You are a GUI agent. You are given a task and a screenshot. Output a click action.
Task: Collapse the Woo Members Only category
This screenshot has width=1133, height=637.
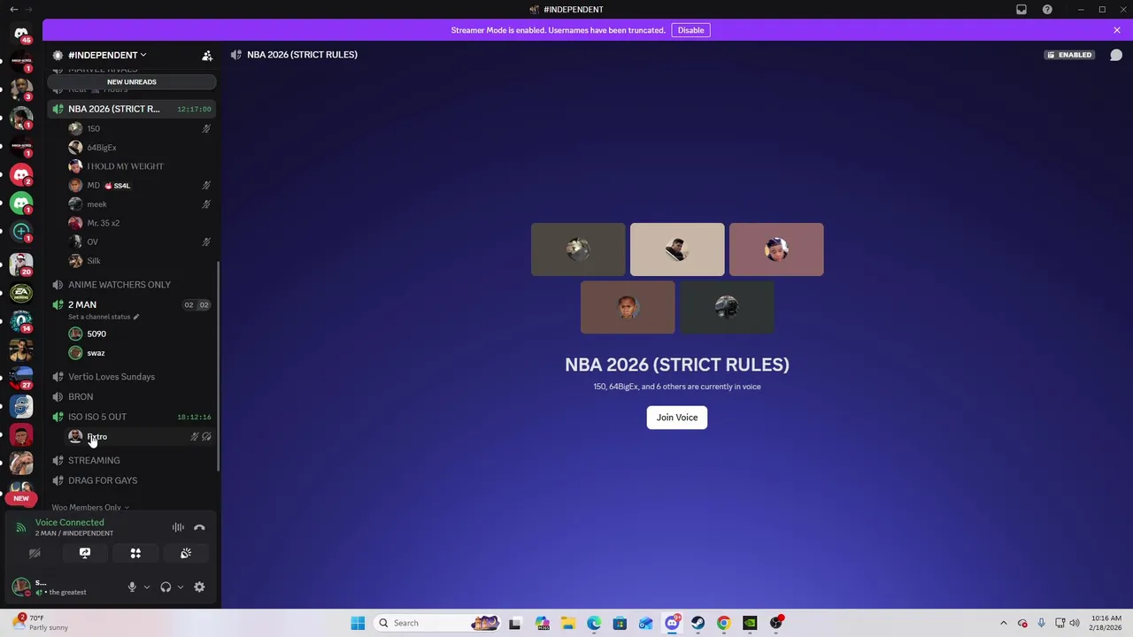90,507
